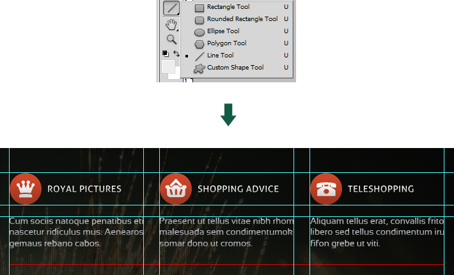Click the ROYAL PICTURES heading
Image resolution: width=454 pixels, height=275 pixels.
tap(84, 189)
